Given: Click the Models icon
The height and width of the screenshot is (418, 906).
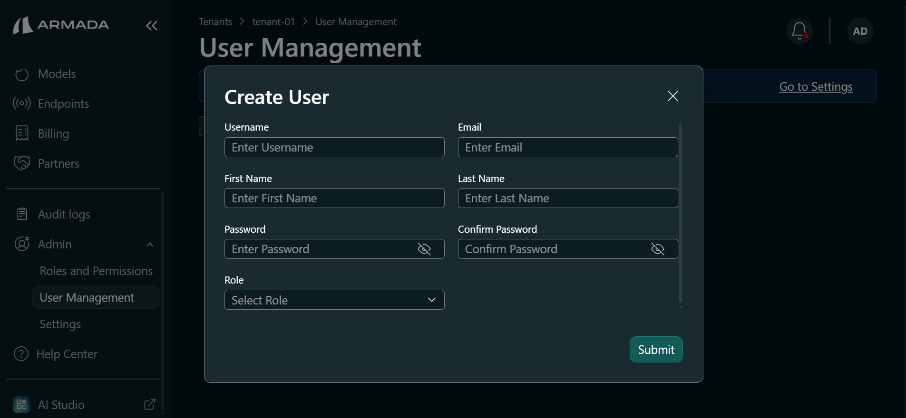Looking at the screenshot, I should point(22,74).
